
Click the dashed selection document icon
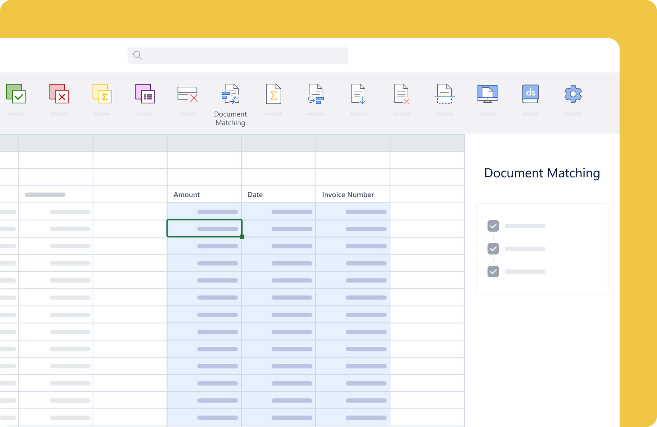click(444, 94)
